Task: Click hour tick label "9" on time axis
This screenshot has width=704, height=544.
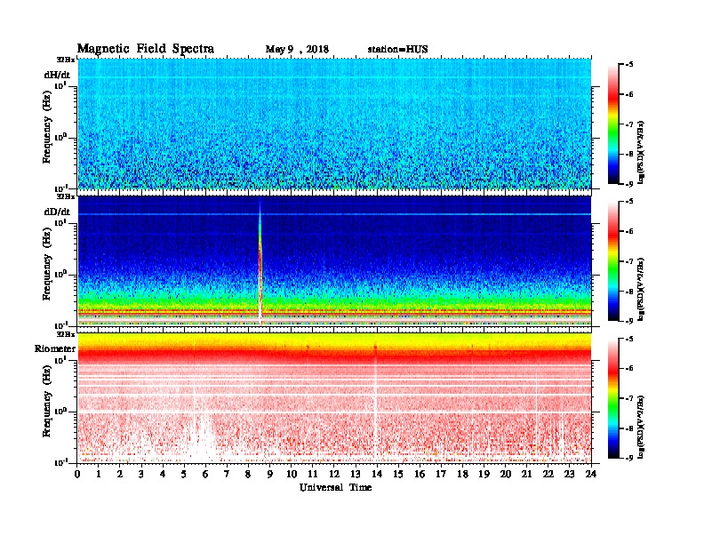Action: (x=270, y=475)
